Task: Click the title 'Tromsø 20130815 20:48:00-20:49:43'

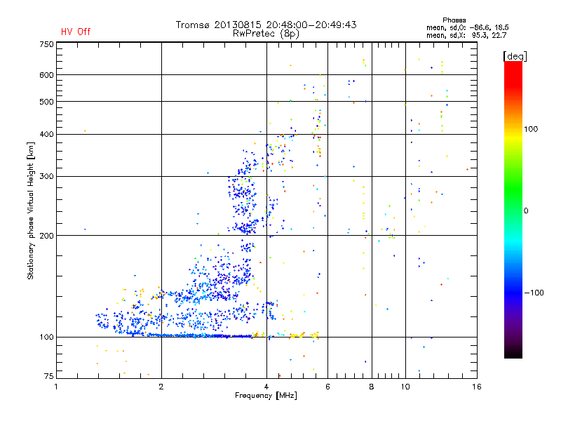Action: [x=266, y=25]
